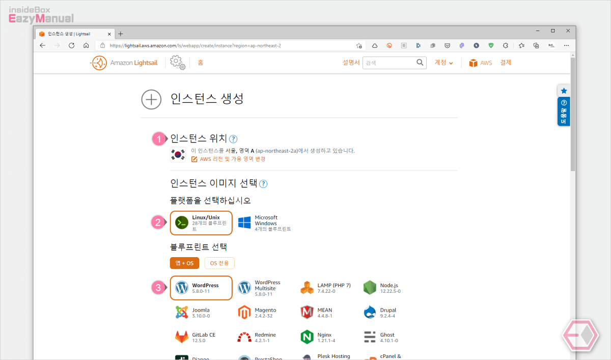Image resolution: width=611 pixels, height=360 pixels.
Task: Click the browser back arrow
Action: (43, 45)
